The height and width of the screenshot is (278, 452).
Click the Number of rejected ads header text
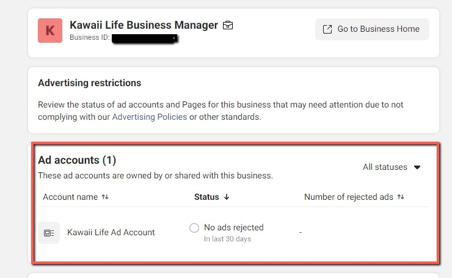(349, 197)
